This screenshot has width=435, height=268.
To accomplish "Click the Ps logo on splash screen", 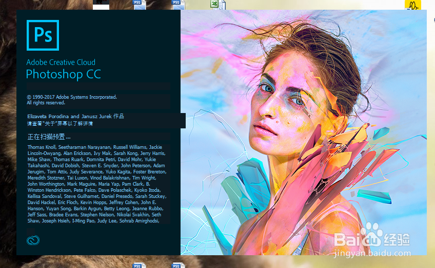I will [43, 35].
